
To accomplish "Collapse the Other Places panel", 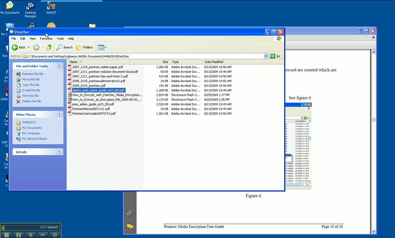I will 59,114.
